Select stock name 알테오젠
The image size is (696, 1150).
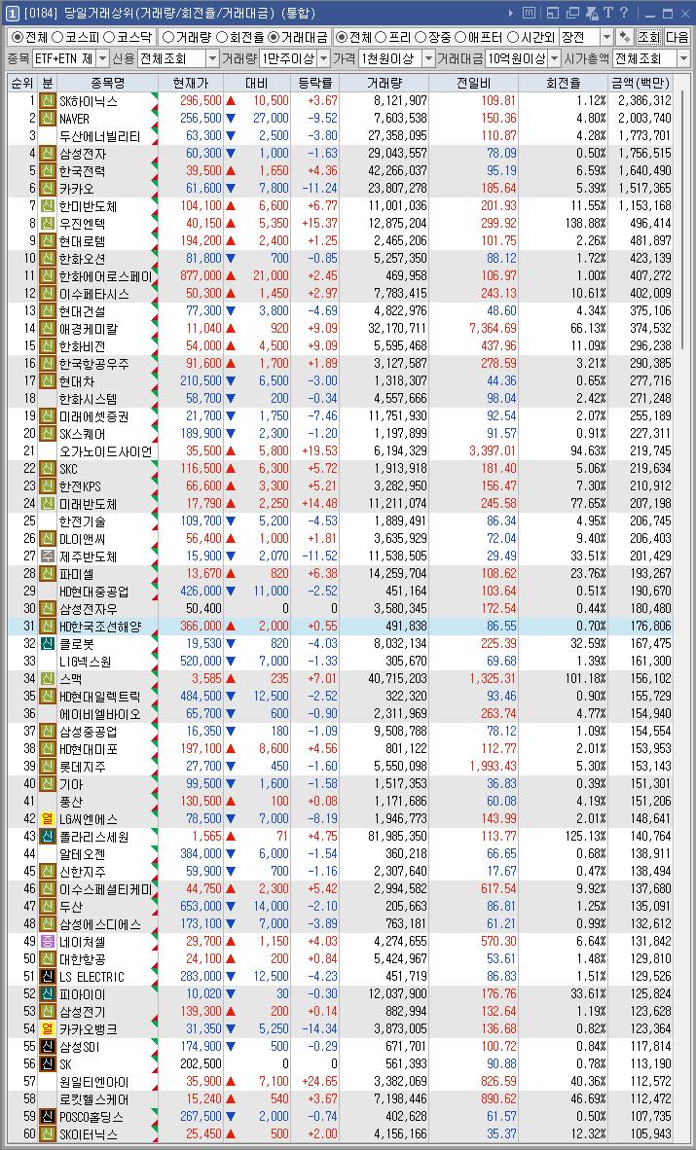(x=82, y=853)
